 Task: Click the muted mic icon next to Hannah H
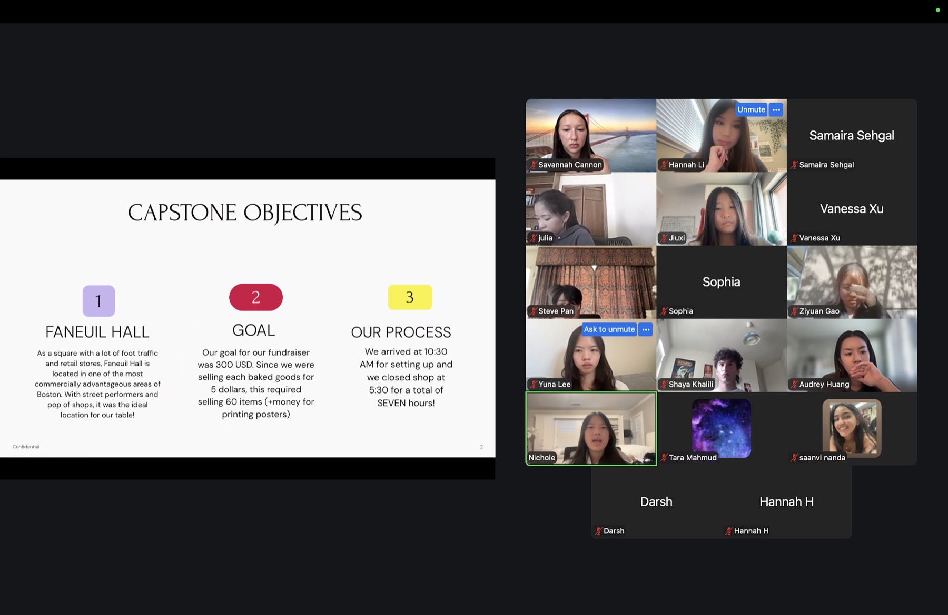pos(729,531)
